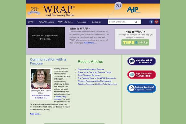Follow the WRAP's key concepts link
This screenshot has width=186, height=124.
60,98
